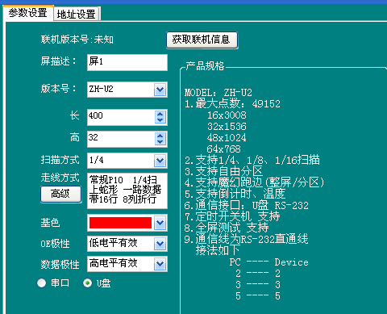Expand the 数据极性 dropdown showing 高电平有效

tap(160, 264)
